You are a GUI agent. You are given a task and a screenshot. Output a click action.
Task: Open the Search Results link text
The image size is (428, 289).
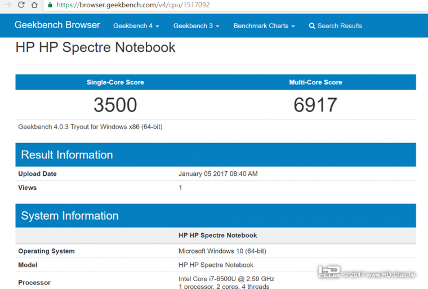[x=340, y=26]
